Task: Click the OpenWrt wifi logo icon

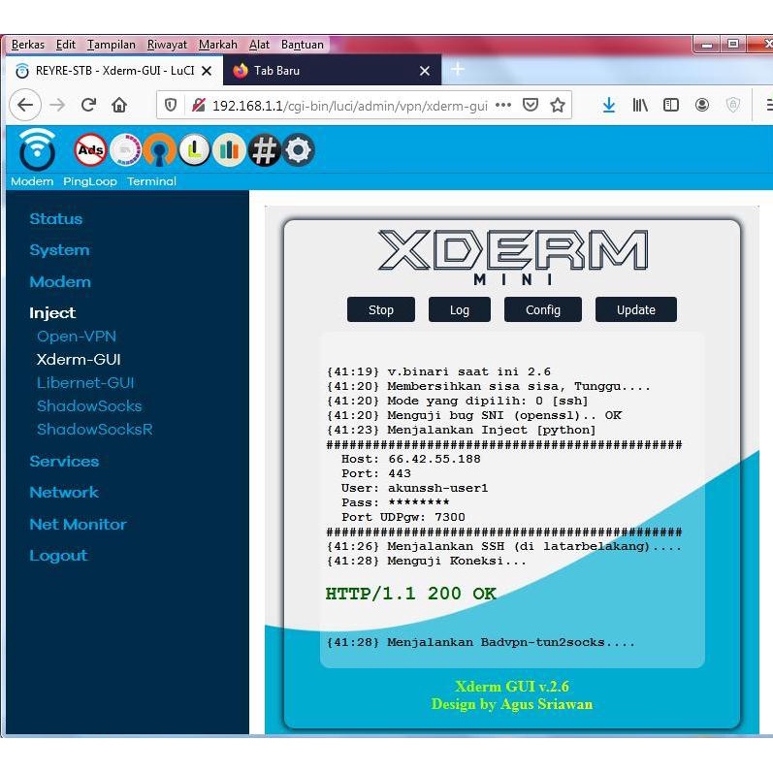Action: [x=37, y=149]
